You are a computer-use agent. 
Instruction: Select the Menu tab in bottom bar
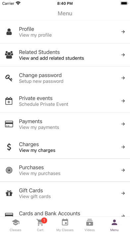(114, 225)
